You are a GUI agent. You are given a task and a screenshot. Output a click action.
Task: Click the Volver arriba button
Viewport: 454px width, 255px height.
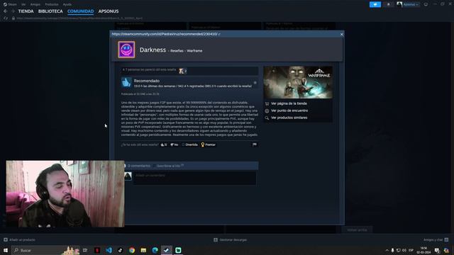357,230
